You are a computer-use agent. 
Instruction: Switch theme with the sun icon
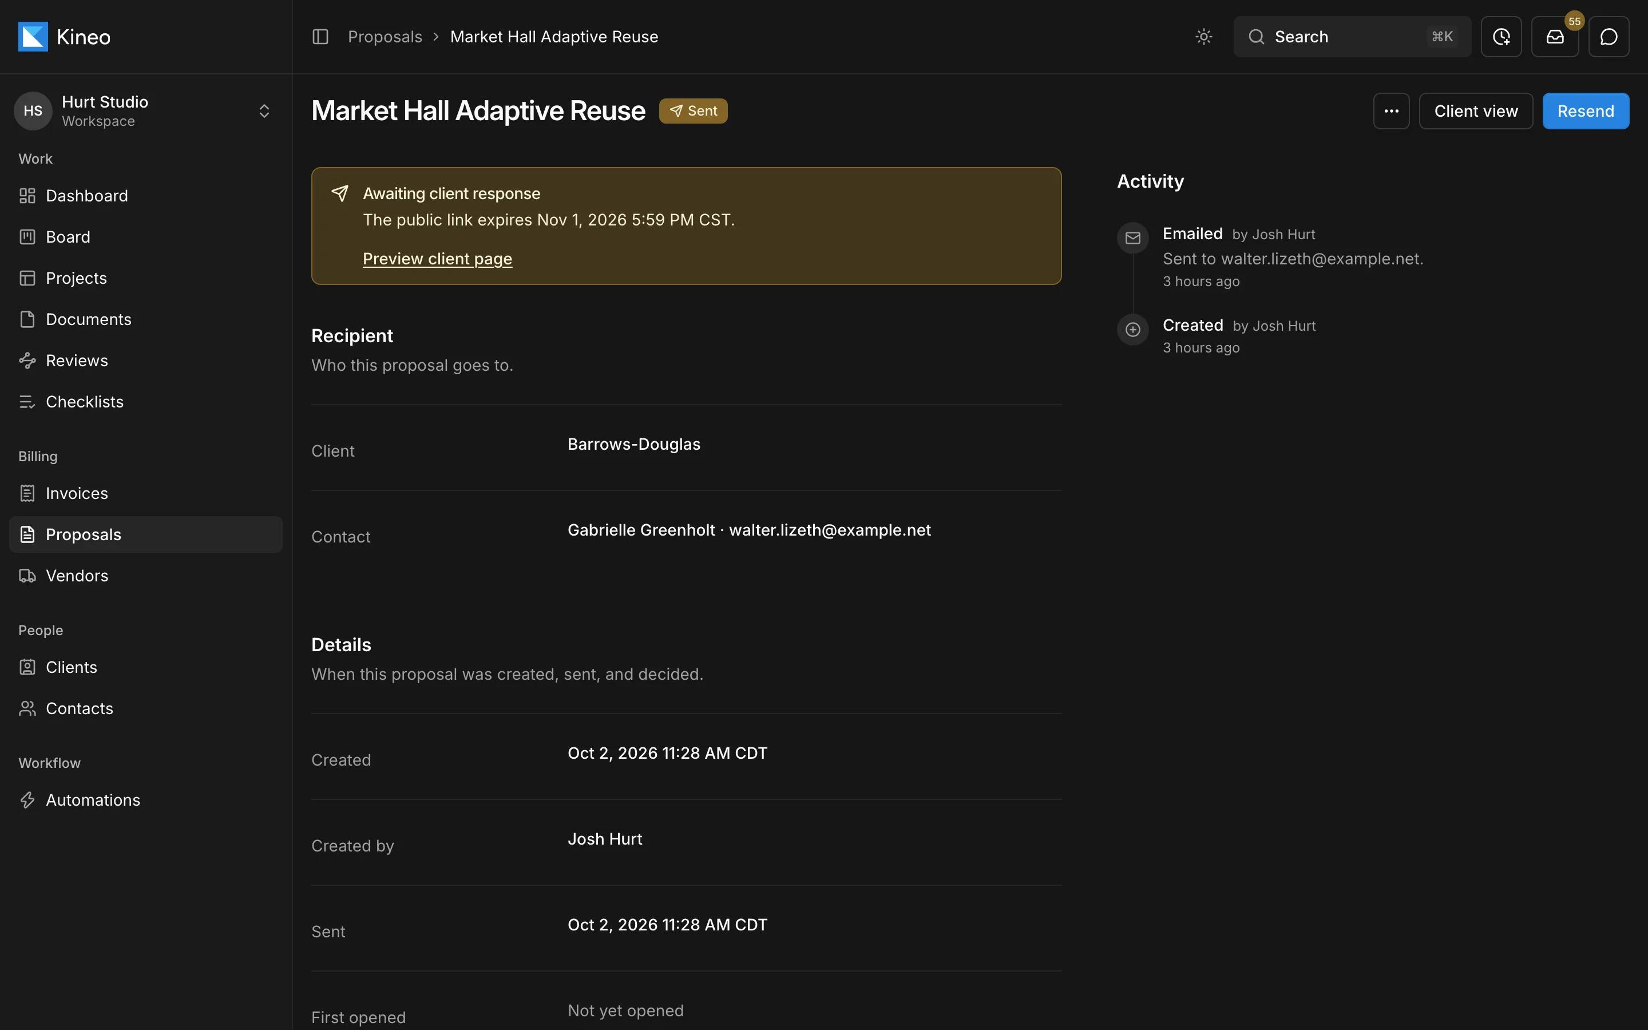[1203, 37]
